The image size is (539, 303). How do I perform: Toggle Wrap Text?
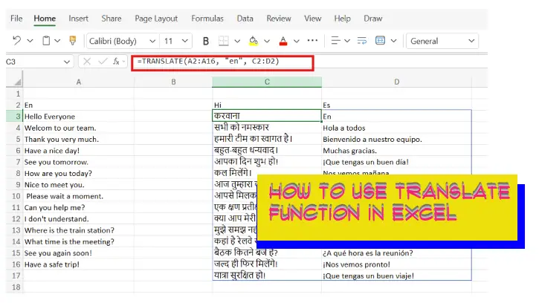[362, 41]
